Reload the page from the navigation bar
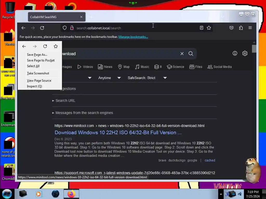Image resolution: width=266 pixels, height=199 pixels. pyautogui.click(x=42, y=28)
